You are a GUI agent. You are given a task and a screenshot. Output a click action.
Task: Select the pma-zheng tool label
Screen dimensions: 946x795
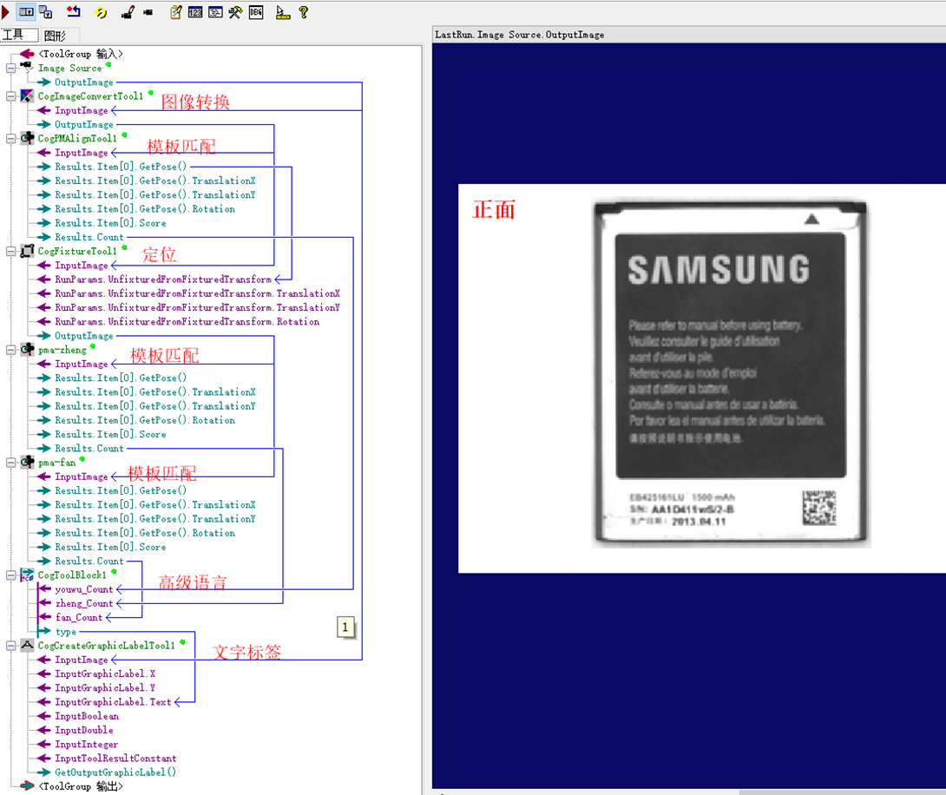(x=62, y=350)
